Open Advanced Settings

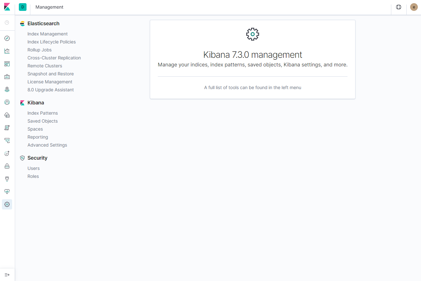point(47,145)
